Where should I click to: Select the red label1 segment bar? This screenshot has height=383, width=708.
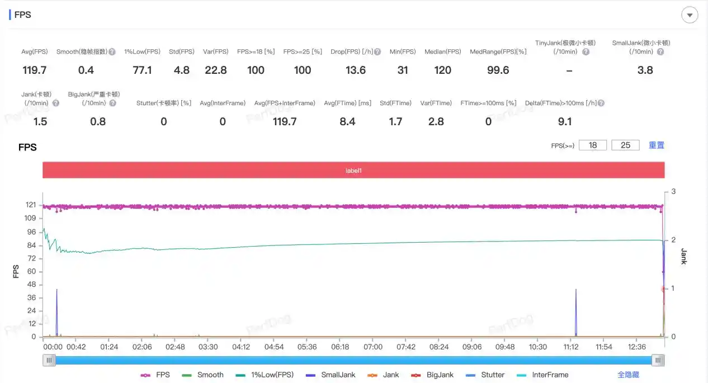coord(353,170)
